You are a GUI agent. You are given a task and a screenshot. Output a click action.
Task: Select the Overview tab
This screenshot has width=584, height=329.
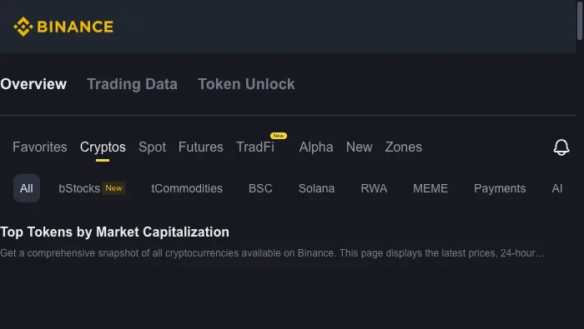33,84
